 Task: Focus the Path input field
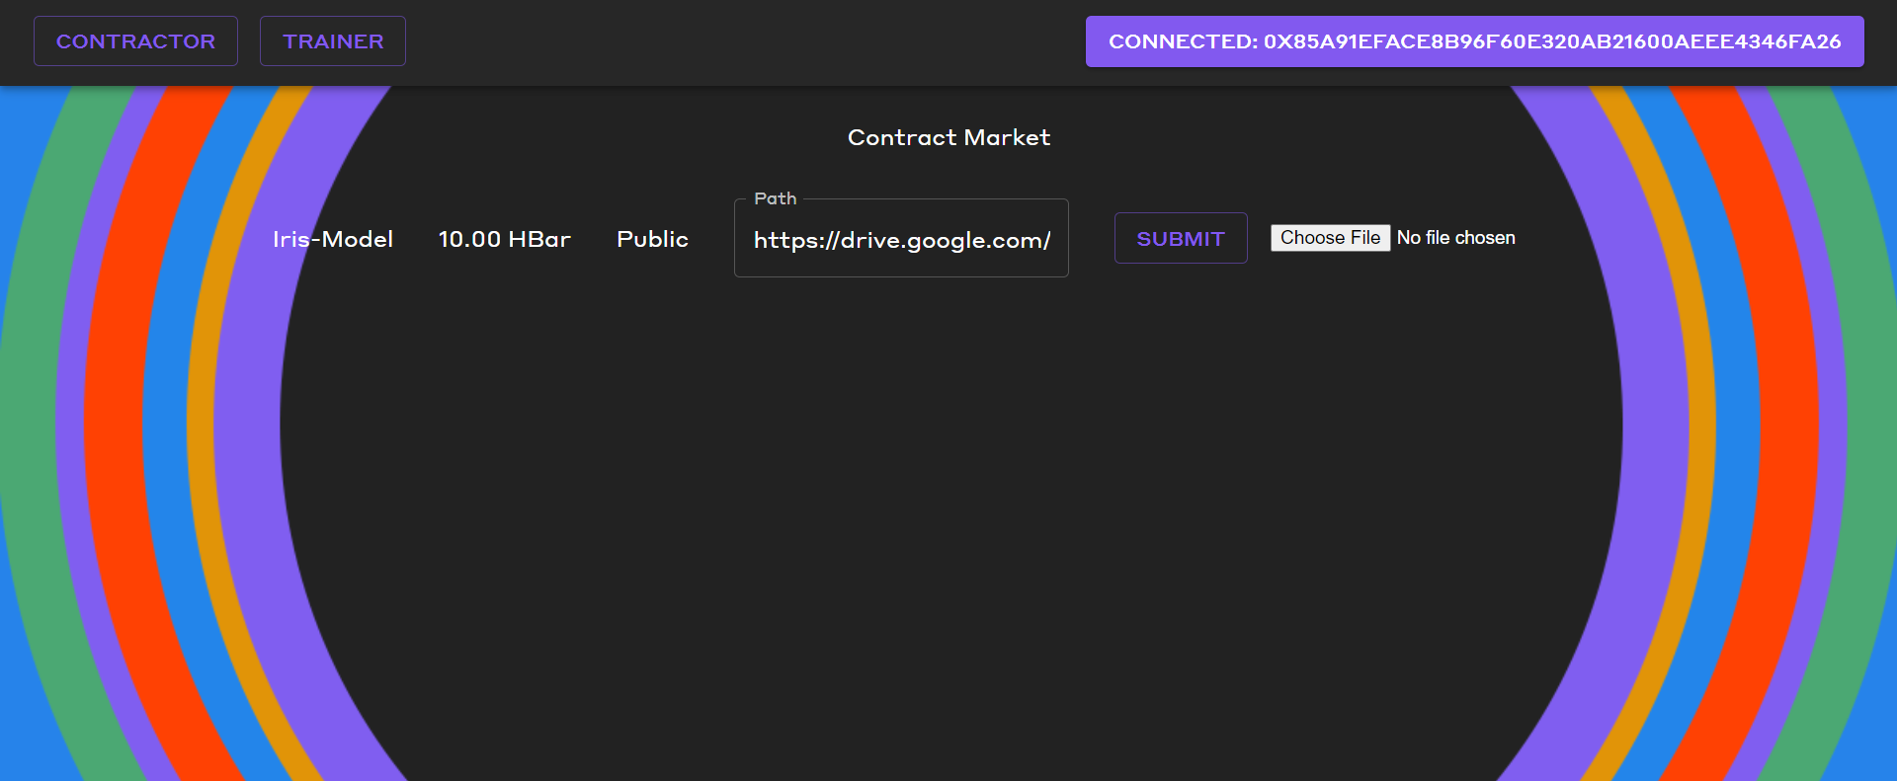[901, 240]
